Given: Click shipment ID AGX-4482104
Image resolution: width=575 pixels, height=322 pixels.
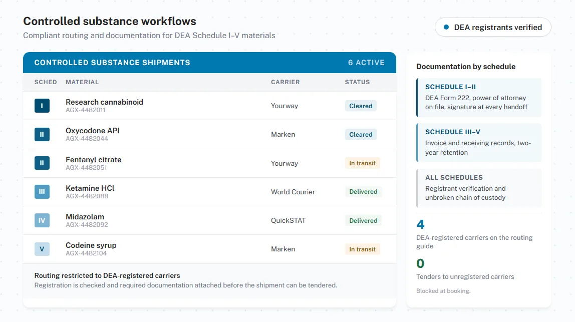Looking at the screenshot, I should pos(86,253).
